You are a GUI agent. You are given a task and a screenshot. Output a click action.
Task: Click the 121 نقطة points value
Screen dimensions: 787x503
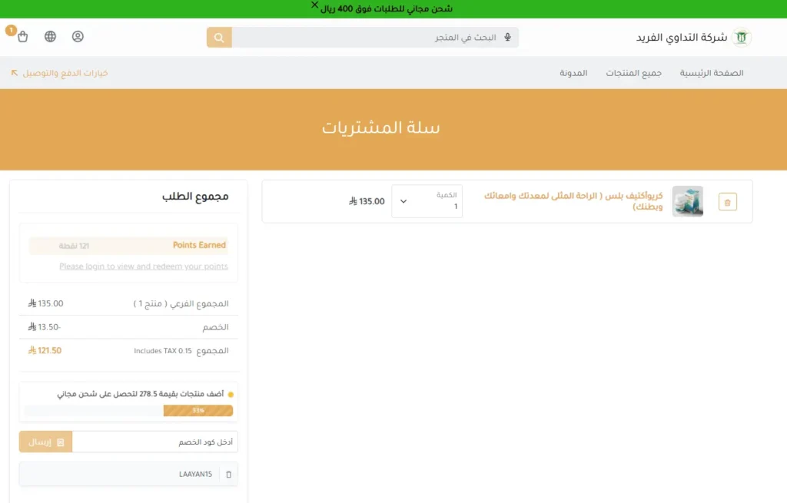point(74,246)
